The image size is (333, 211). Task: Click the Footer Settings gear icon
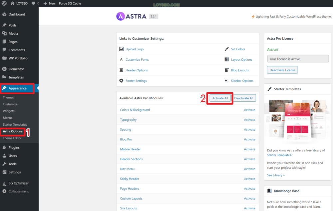[121, 81]
